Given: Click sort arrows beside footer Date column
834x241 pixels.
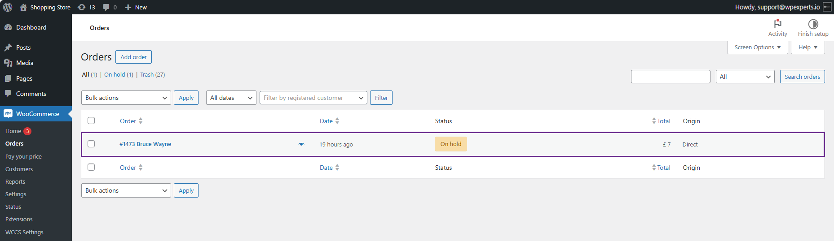Looking at the screenshot, I should (337, 168).
